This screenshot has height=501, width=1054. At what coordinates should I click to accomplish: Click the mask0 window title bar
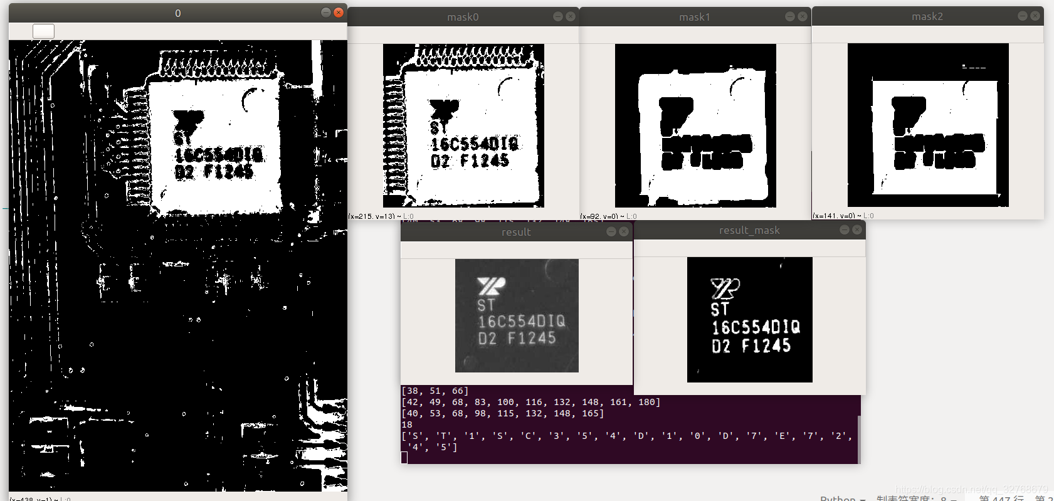[x=463, y=17]
